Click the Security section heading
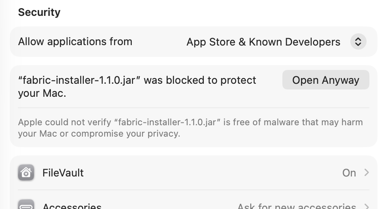Image resolution: width=380 pixels, height=209 pixels. 39,12
